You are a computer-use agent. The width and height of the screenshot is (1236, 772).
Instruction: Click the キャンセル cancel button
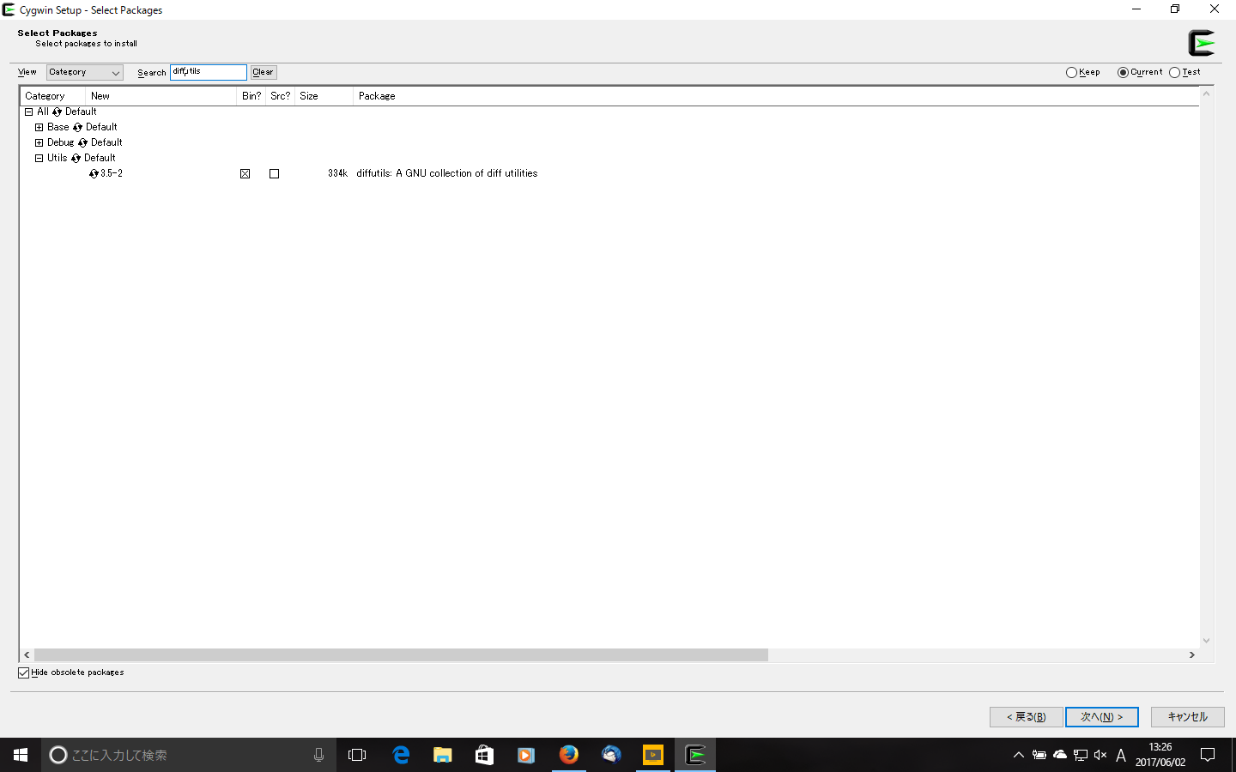coord(1188,717)
